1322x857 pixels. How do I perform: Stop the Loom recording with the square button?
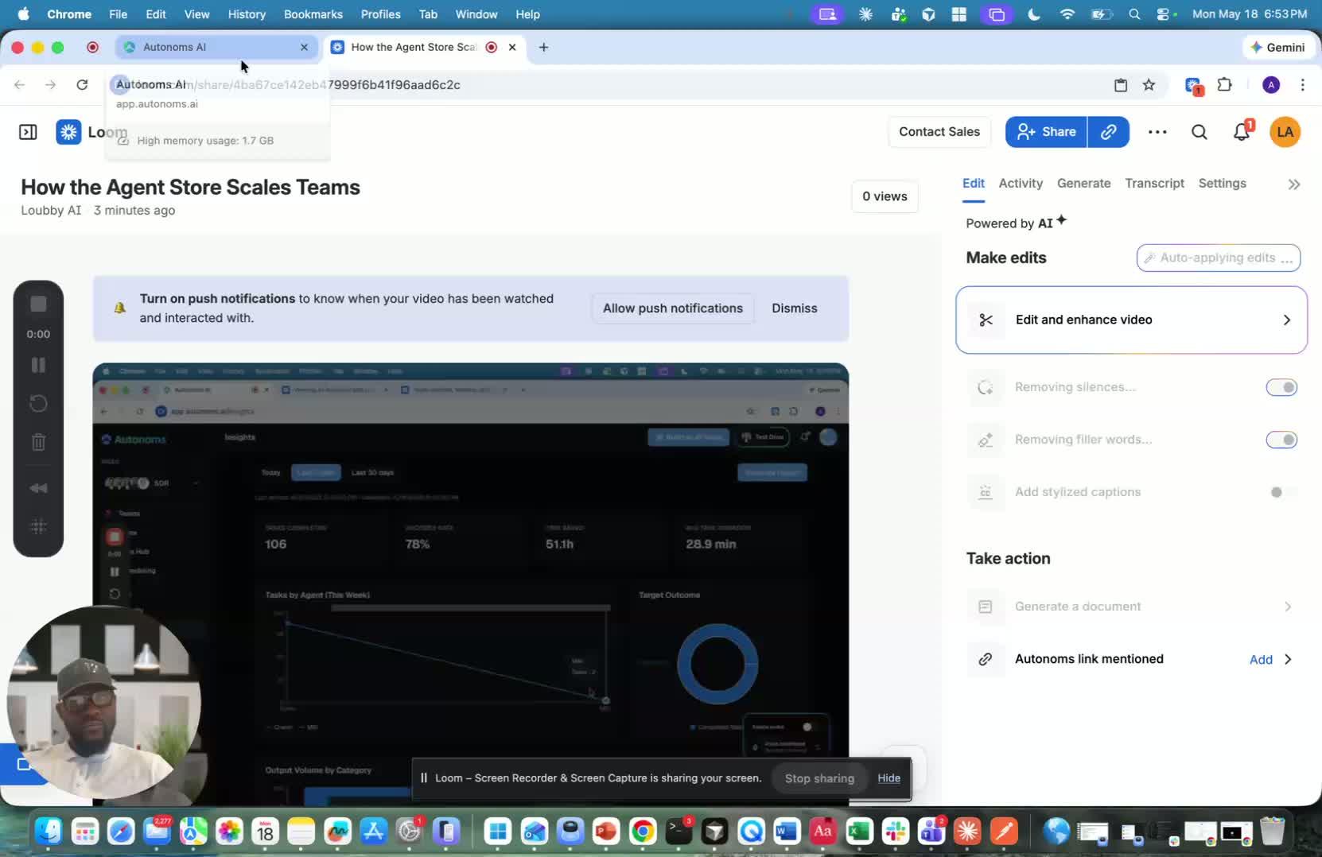[38, 304]
